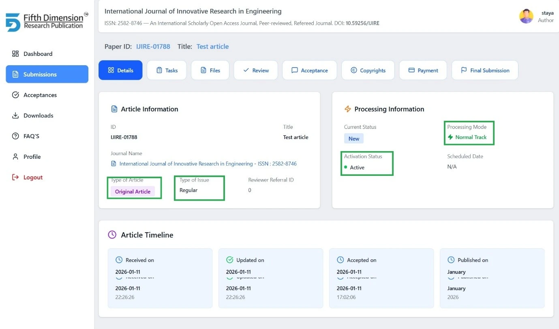Screen dimensions: 559x329
Task: Click the Normal Track processing mode text
Action: [x=471, y=137]
